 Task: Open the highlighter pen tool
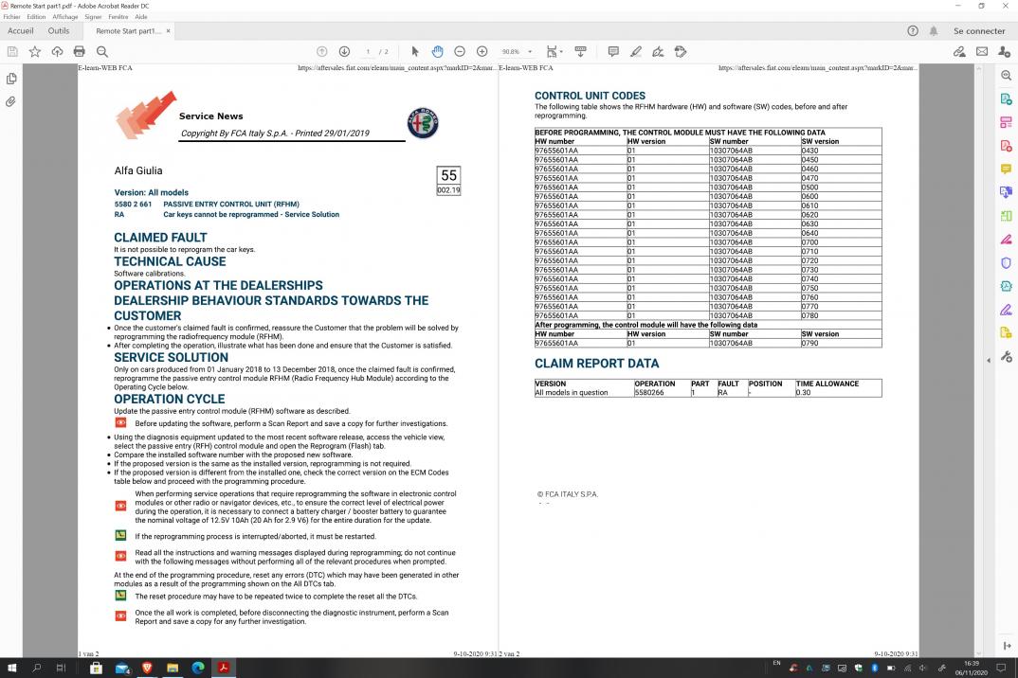(x=636, y=51)
